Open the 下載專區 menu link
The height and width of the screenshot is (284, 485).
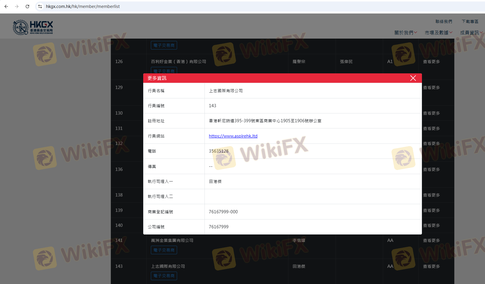470,22
